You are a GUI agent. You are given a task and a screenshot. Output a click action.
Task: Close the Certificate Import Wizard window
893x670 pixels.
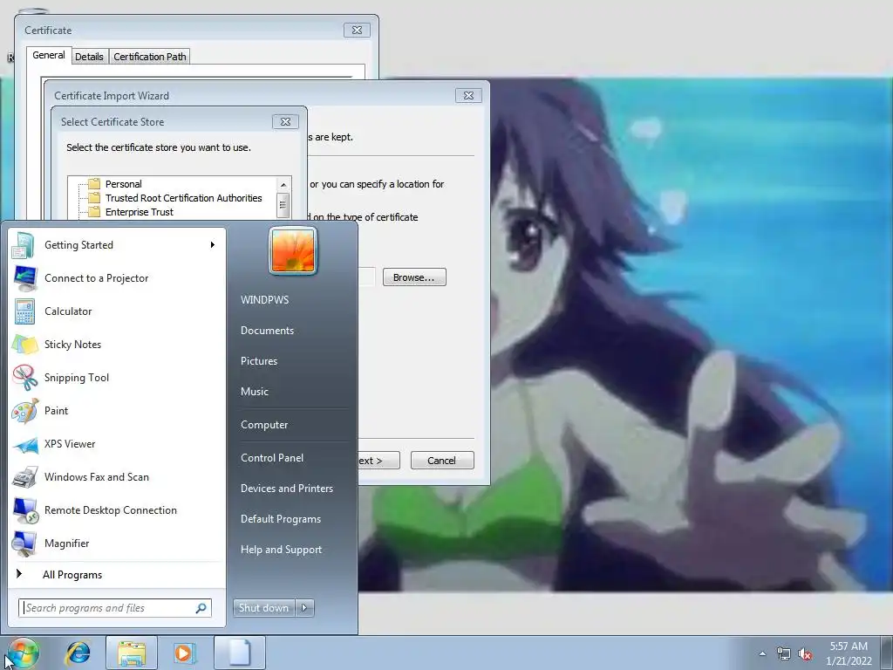pos(468,95)
